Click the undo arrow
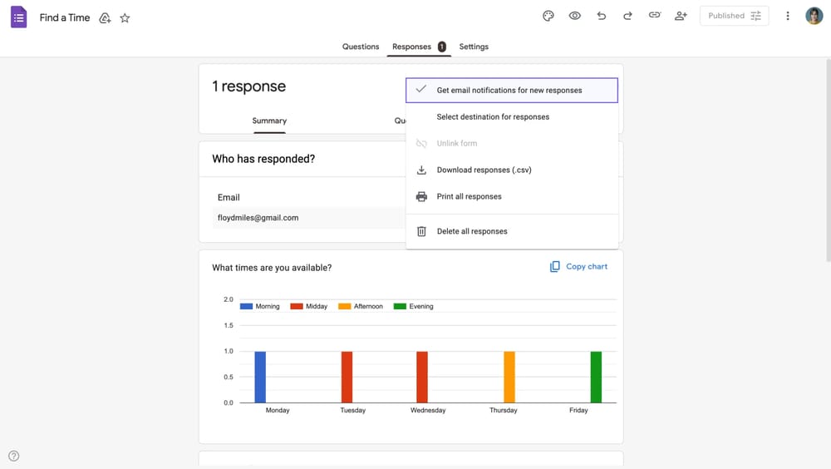This screenshot has height=469, width=831. coord(601,16)
